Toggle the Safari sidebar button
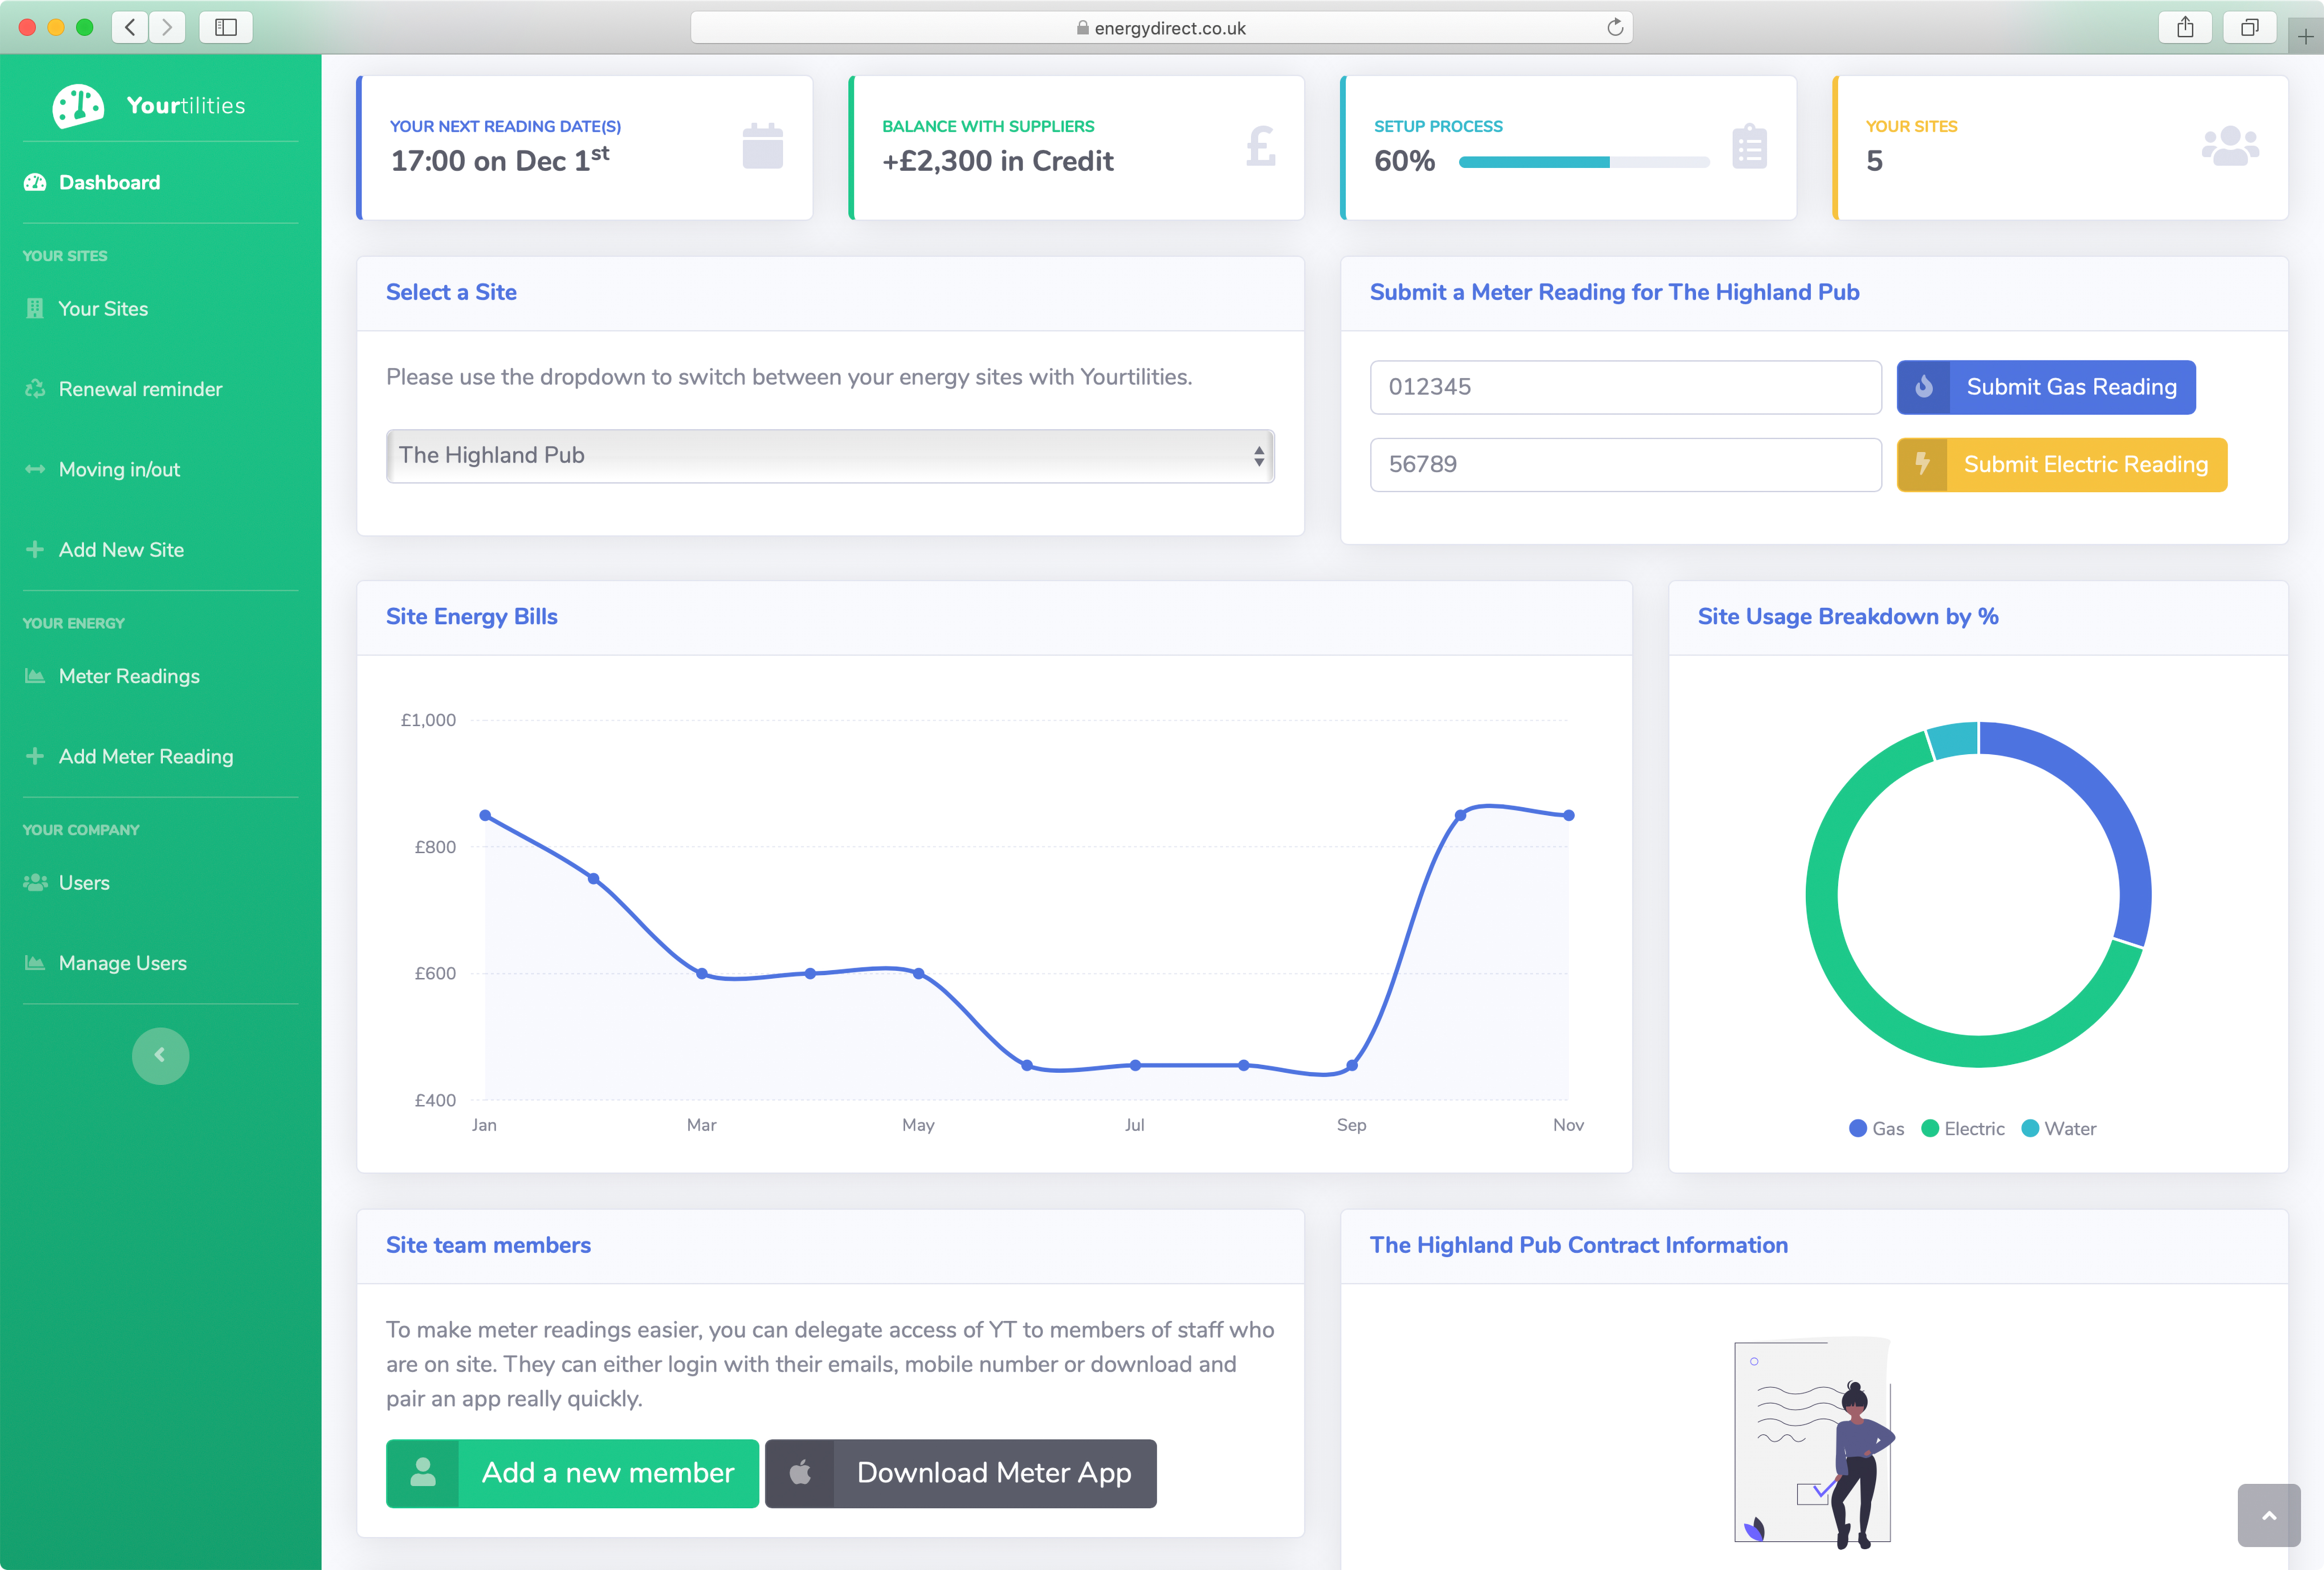2324x1570 pixels. pyautogui.click(x=225, y=27)
